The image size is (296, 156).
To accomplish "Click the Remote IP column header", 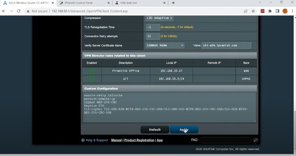I will tap(214, 63).
